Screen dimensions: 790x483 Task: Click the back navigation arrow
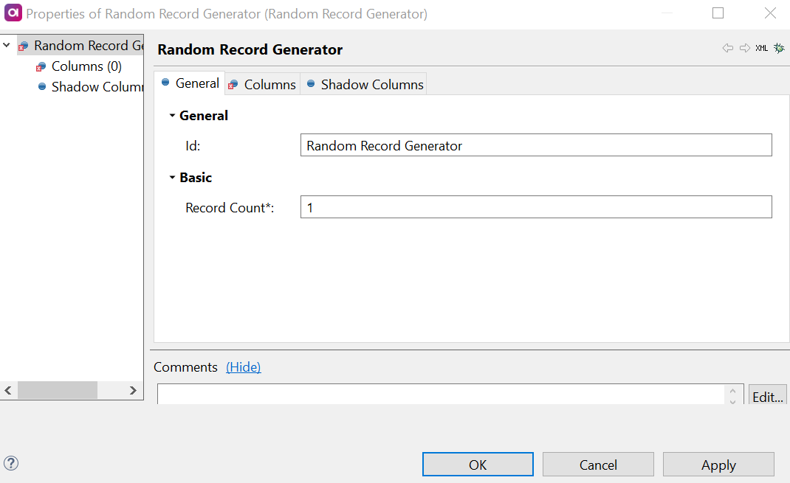click(727, 47)
